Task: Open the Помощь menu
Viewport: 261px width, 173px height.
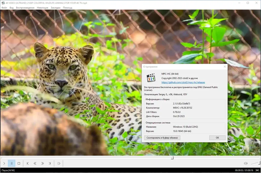Action: (x=68, y=7)
